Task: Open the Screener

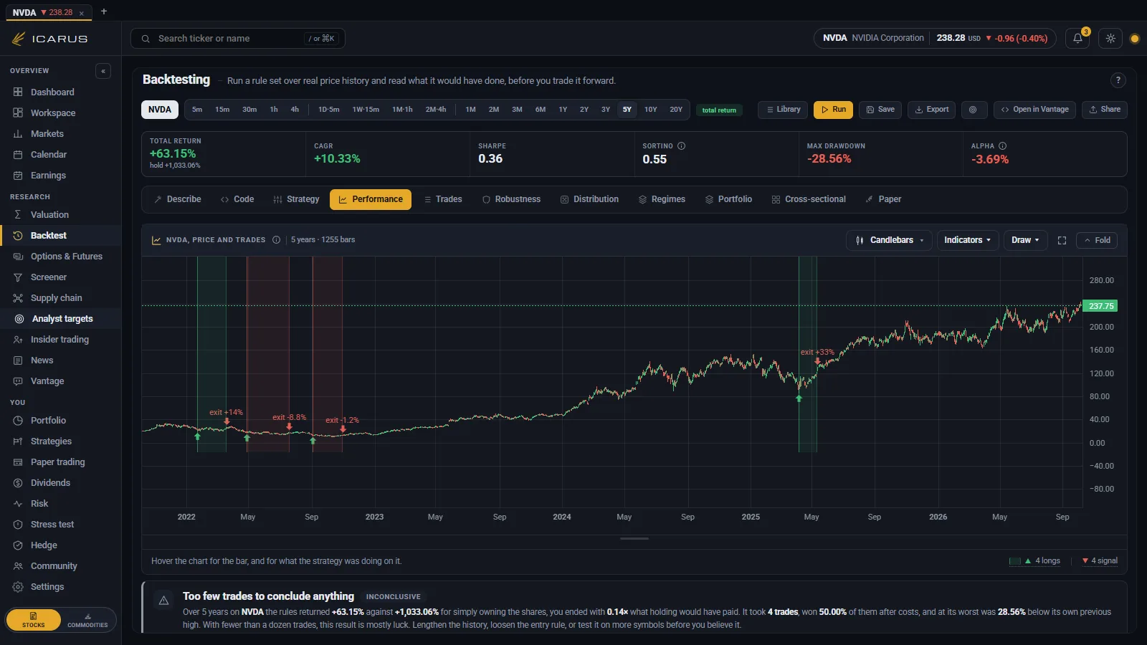Action: pyautogui.click(x=61, y=277)
